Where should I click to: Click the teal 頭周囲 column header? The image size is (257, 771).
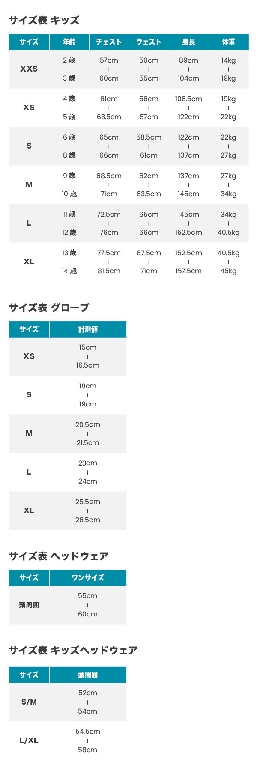88,675
